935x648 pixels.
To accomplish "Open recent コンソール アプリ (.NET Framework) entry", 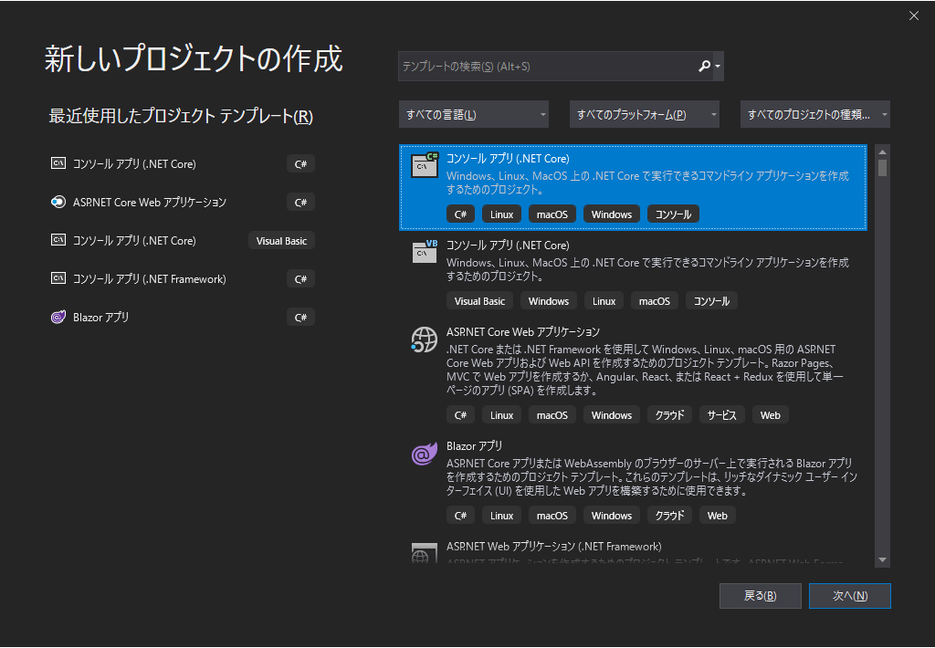I will 183,278.
